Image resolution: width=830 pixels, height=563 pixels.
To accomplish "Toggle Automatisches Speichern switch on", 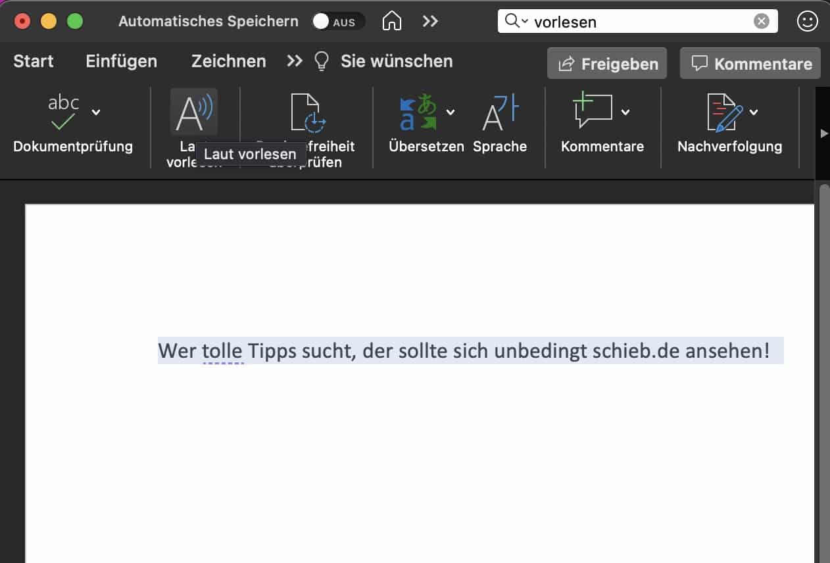I will [338, 22].
